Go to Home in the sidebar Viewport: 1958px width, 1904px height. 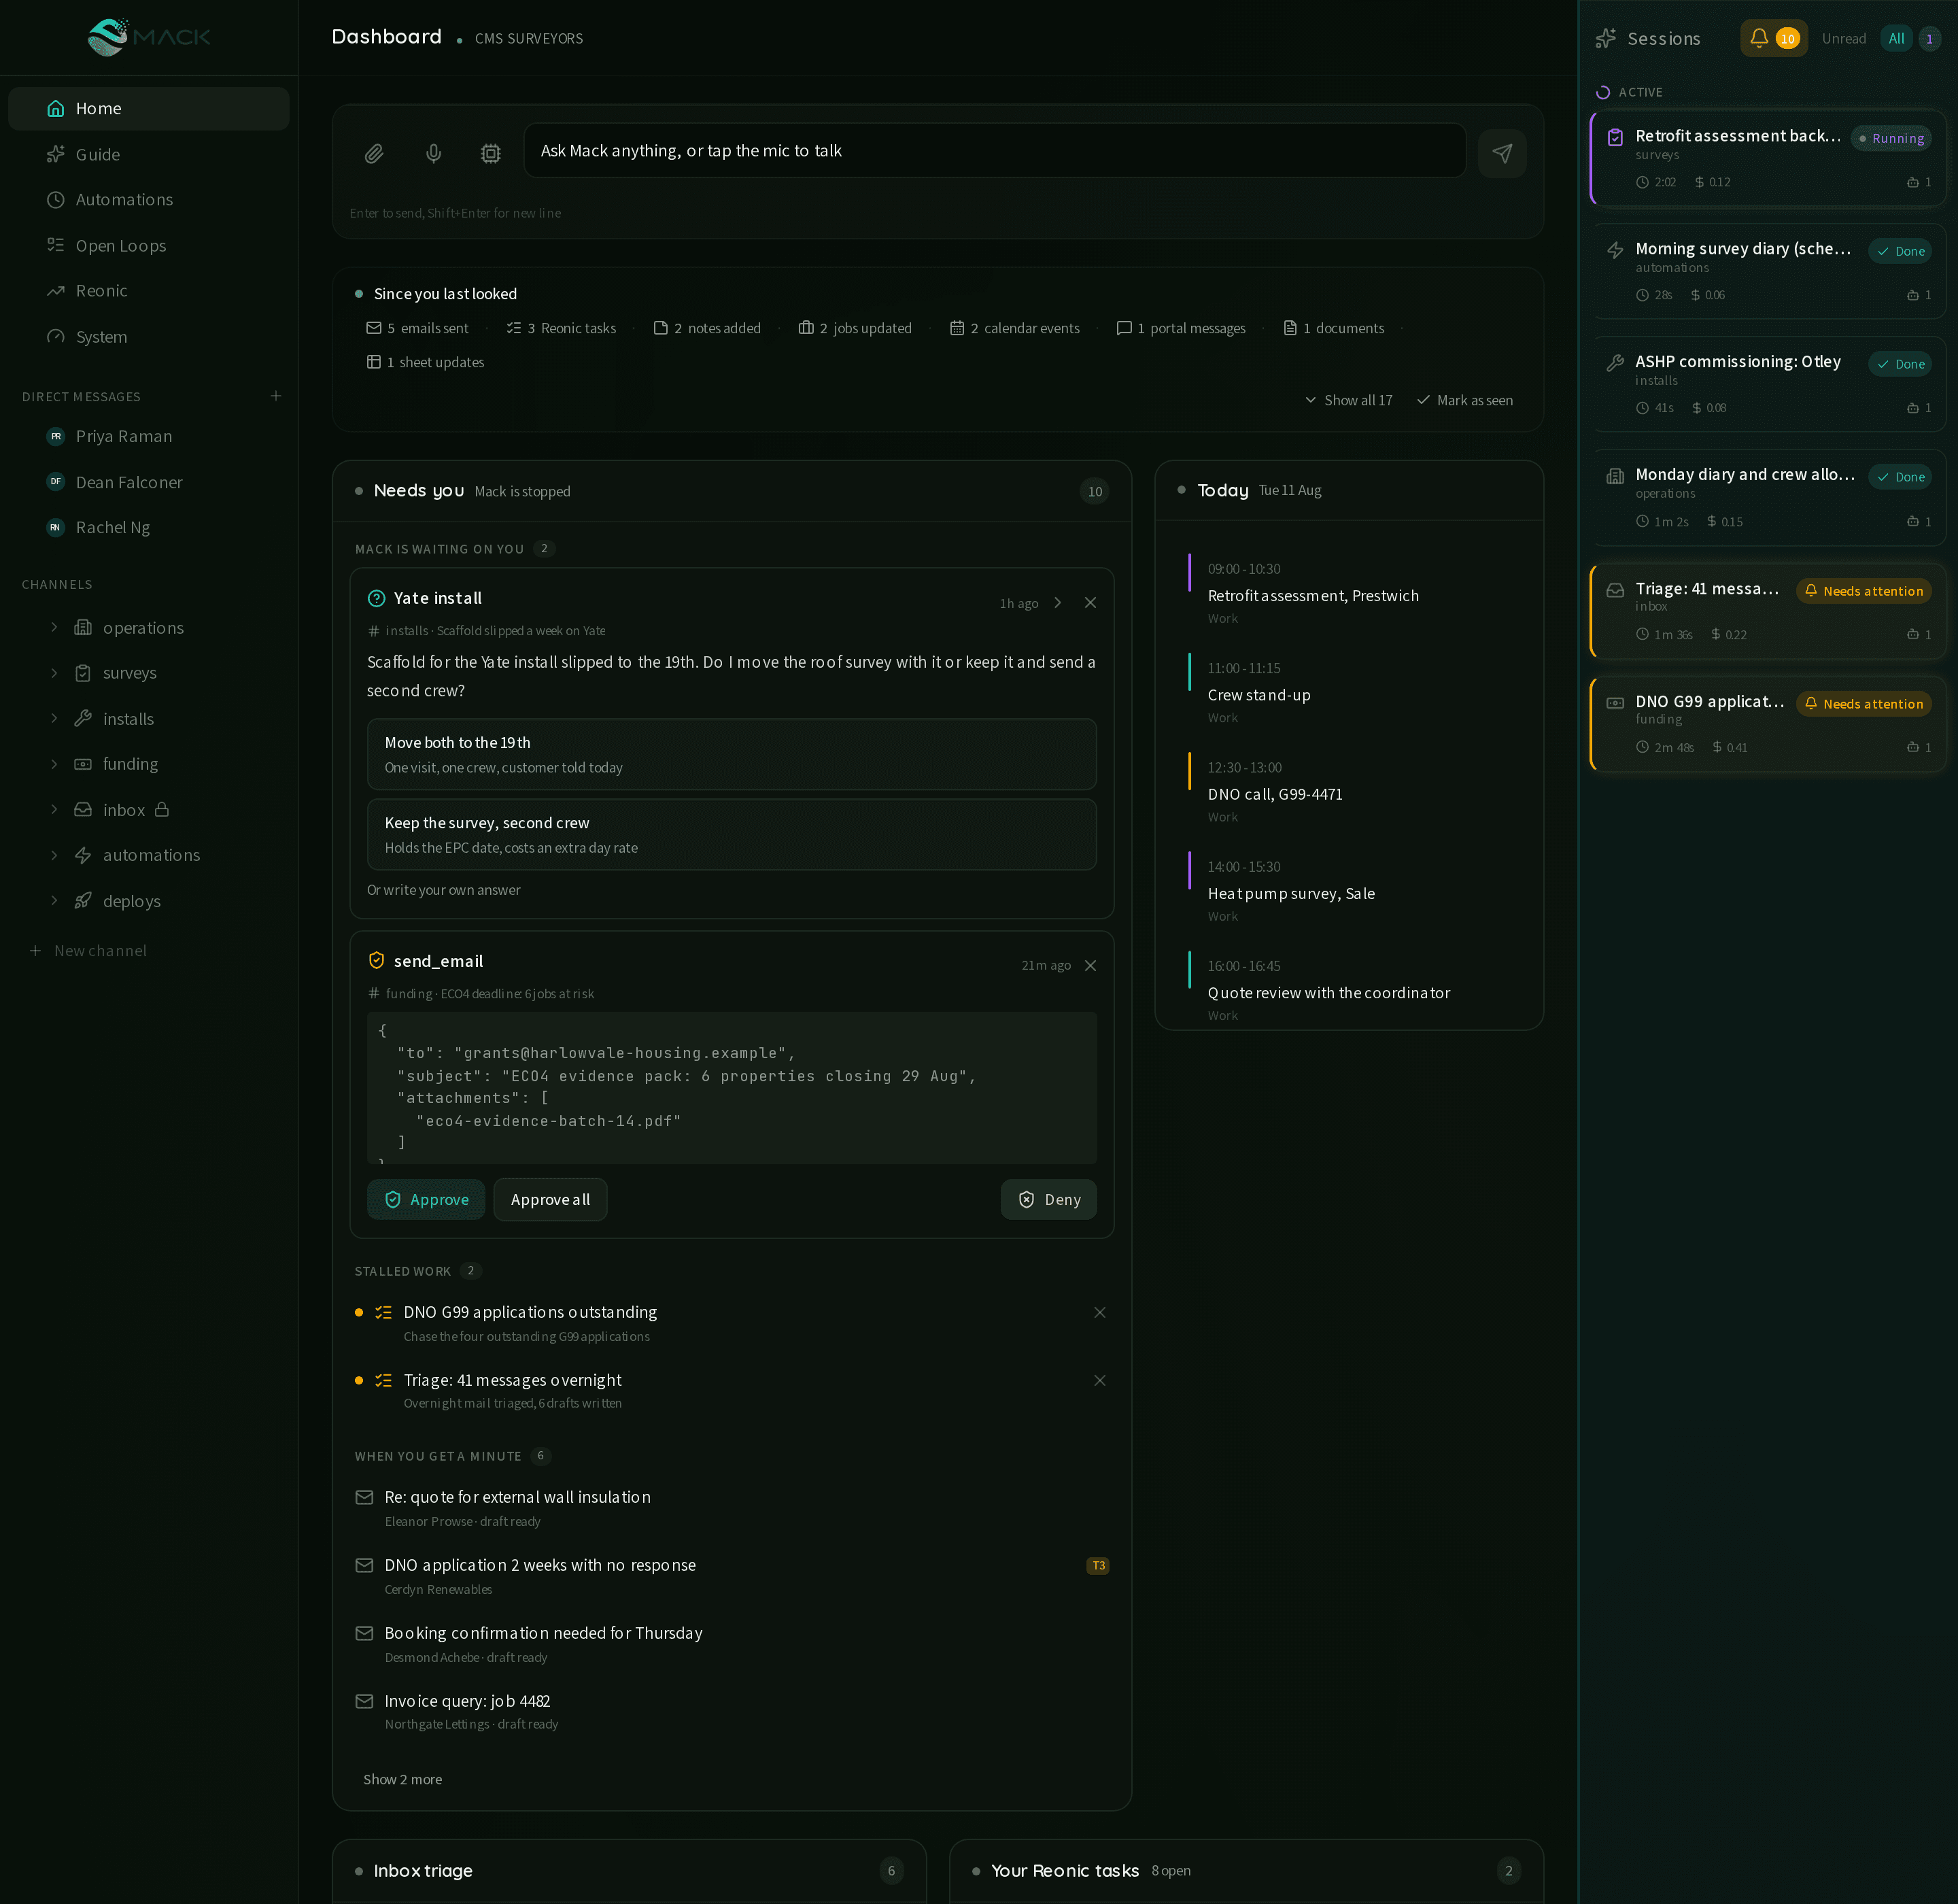tap(148, 108)
